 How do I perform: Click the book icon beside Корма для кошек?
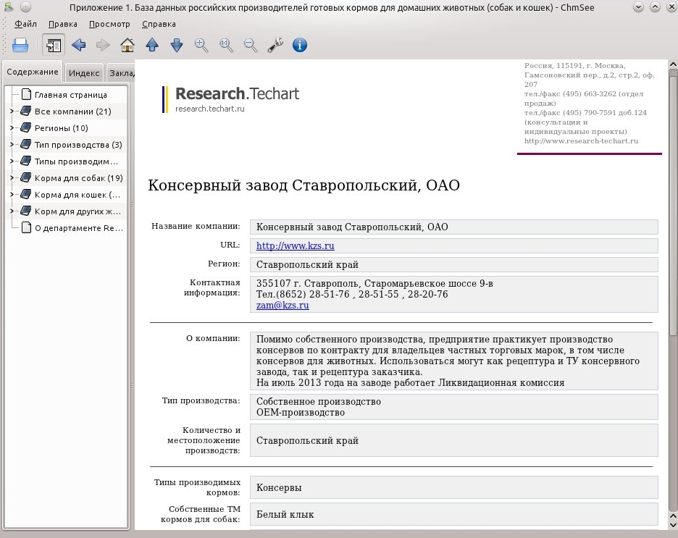(x=26, y=195)
